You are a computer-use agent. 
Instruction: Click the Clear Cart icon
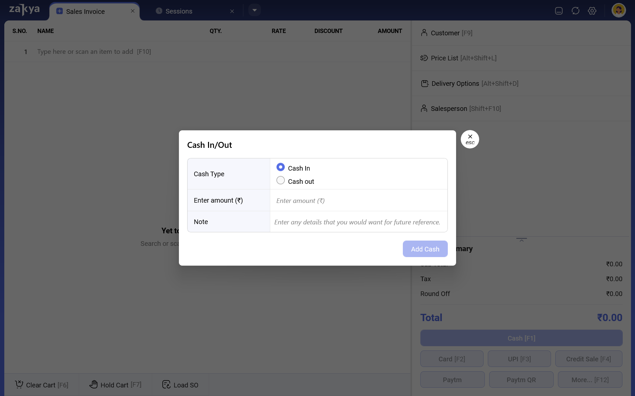click(x=19, y=384)
